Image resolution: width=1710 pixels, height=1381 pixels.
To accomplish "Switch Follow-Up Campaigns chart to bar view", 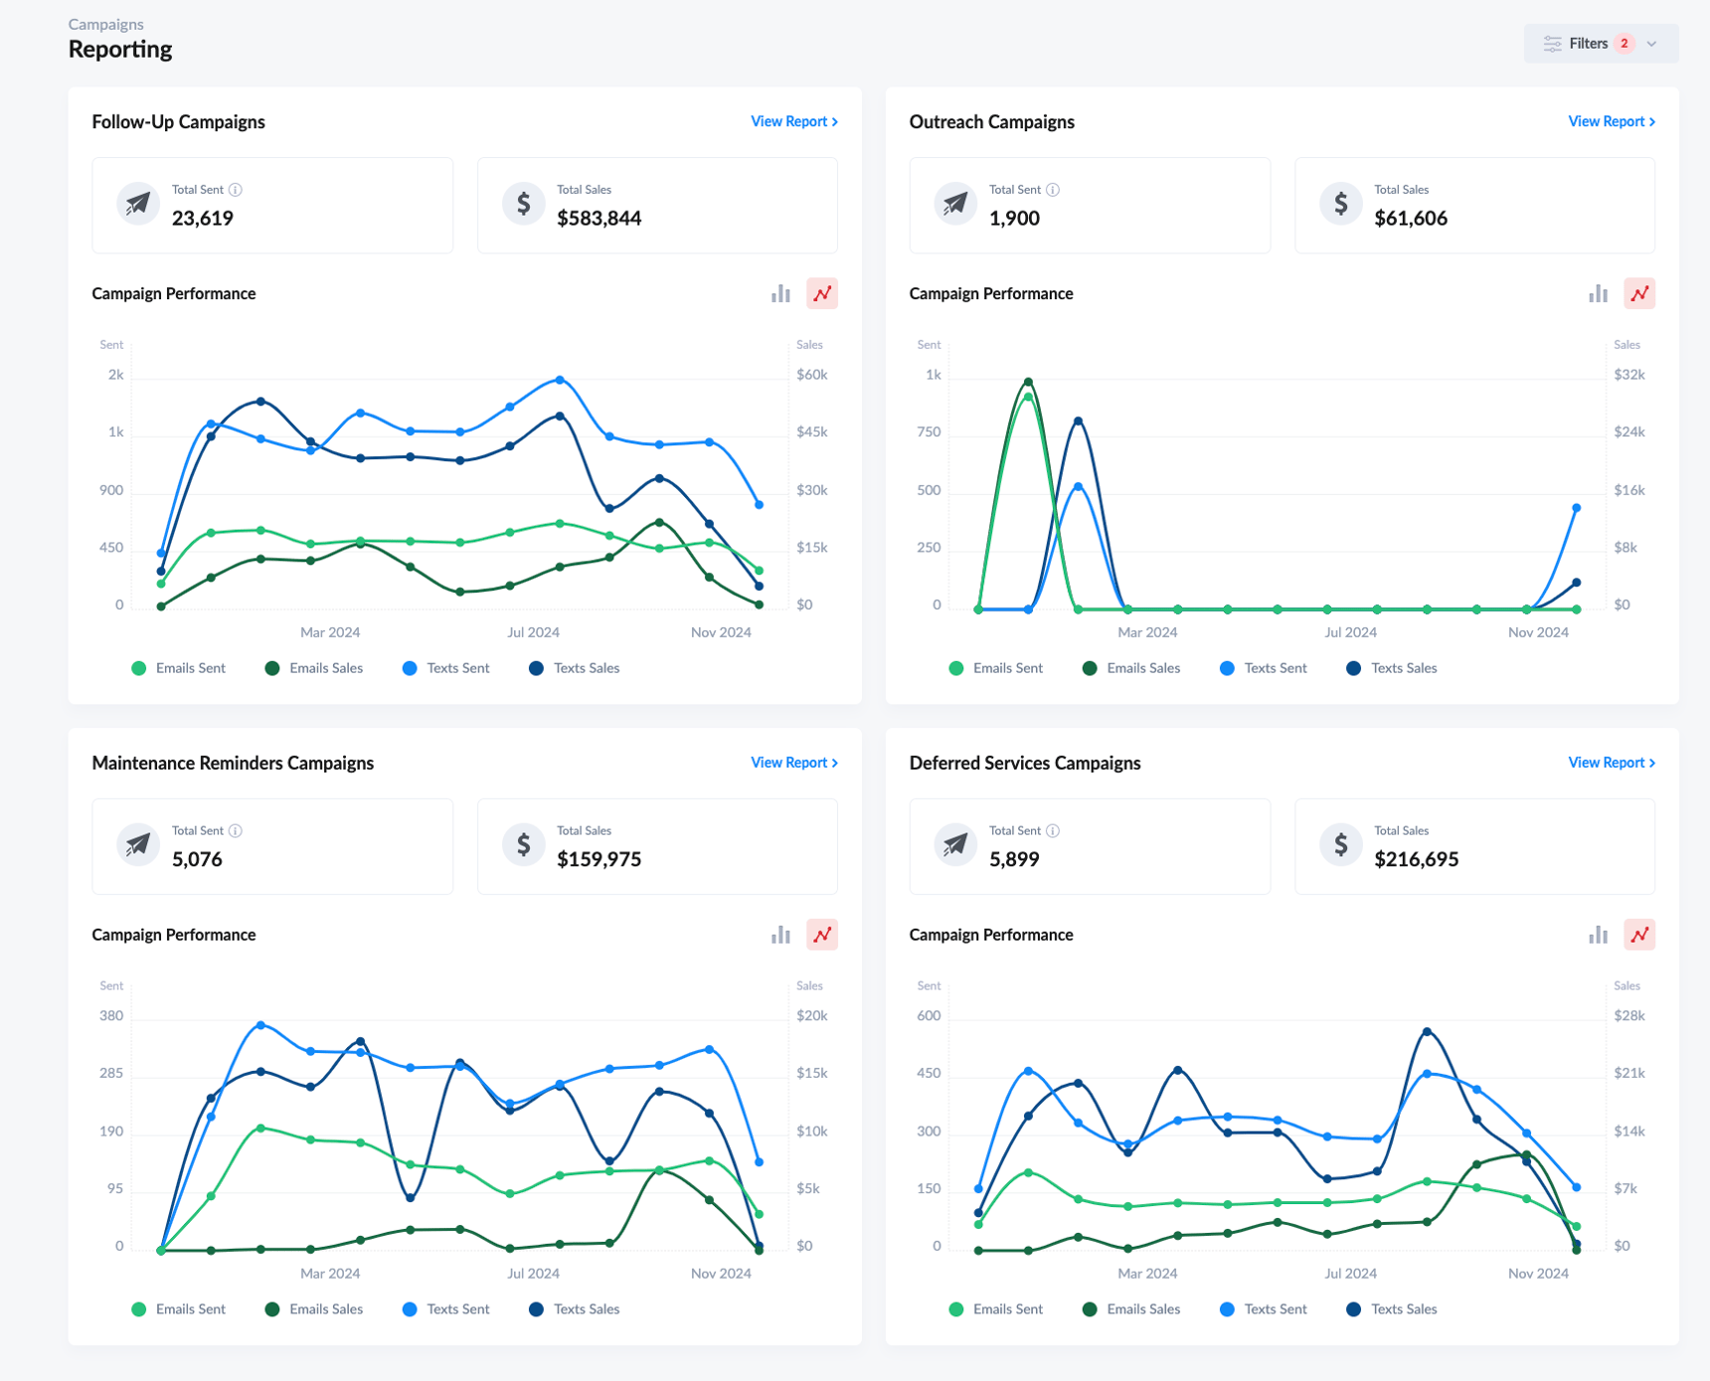I will click(x=779, y=292).
